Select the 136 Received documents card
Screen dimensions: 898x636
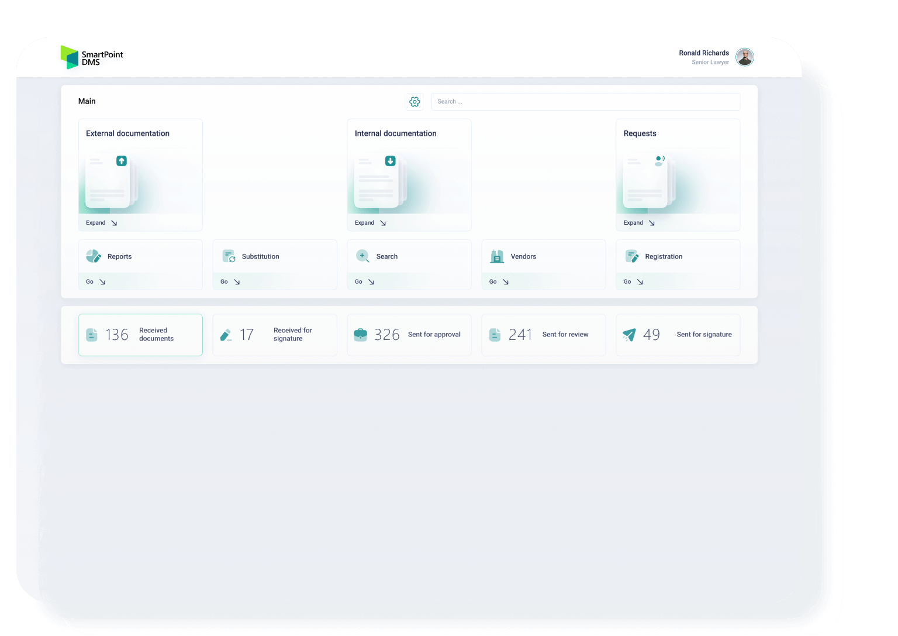coord(140,334)
